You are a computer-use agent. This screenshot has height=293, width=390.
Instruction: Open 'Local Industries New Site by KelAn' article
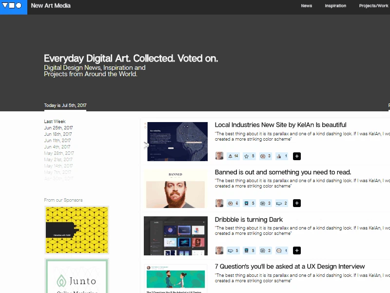pos(281,125)
